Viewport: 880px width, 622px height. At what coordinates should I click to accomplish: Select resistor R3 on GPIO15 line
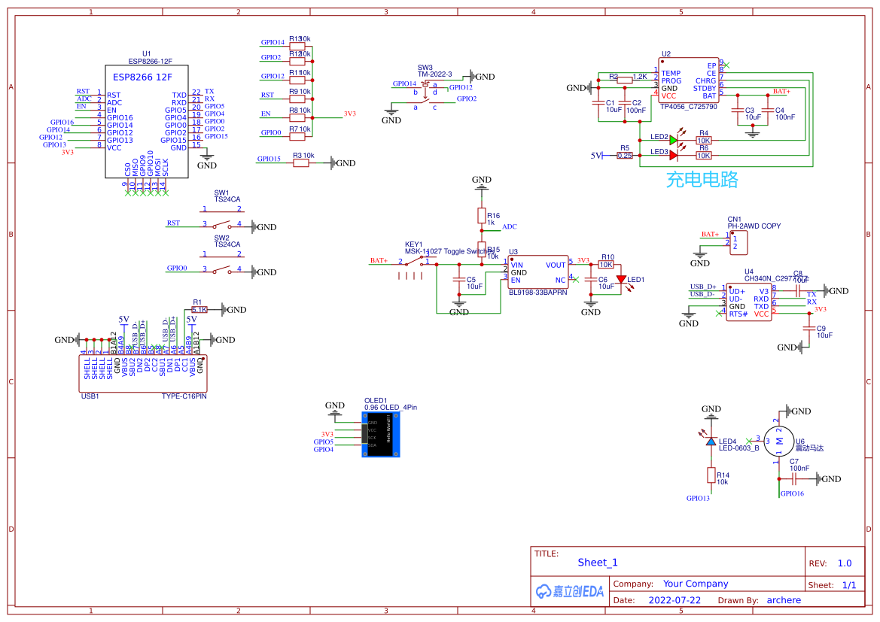301,163
